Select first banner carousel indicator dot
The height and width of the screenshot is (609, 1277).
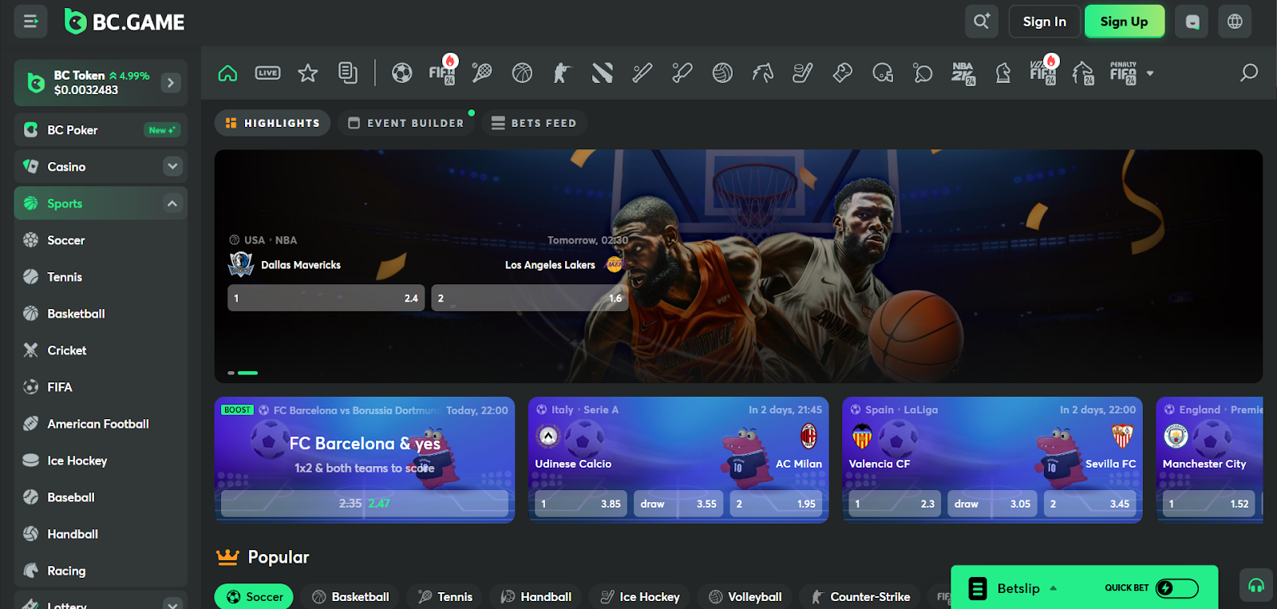[231, 373]
